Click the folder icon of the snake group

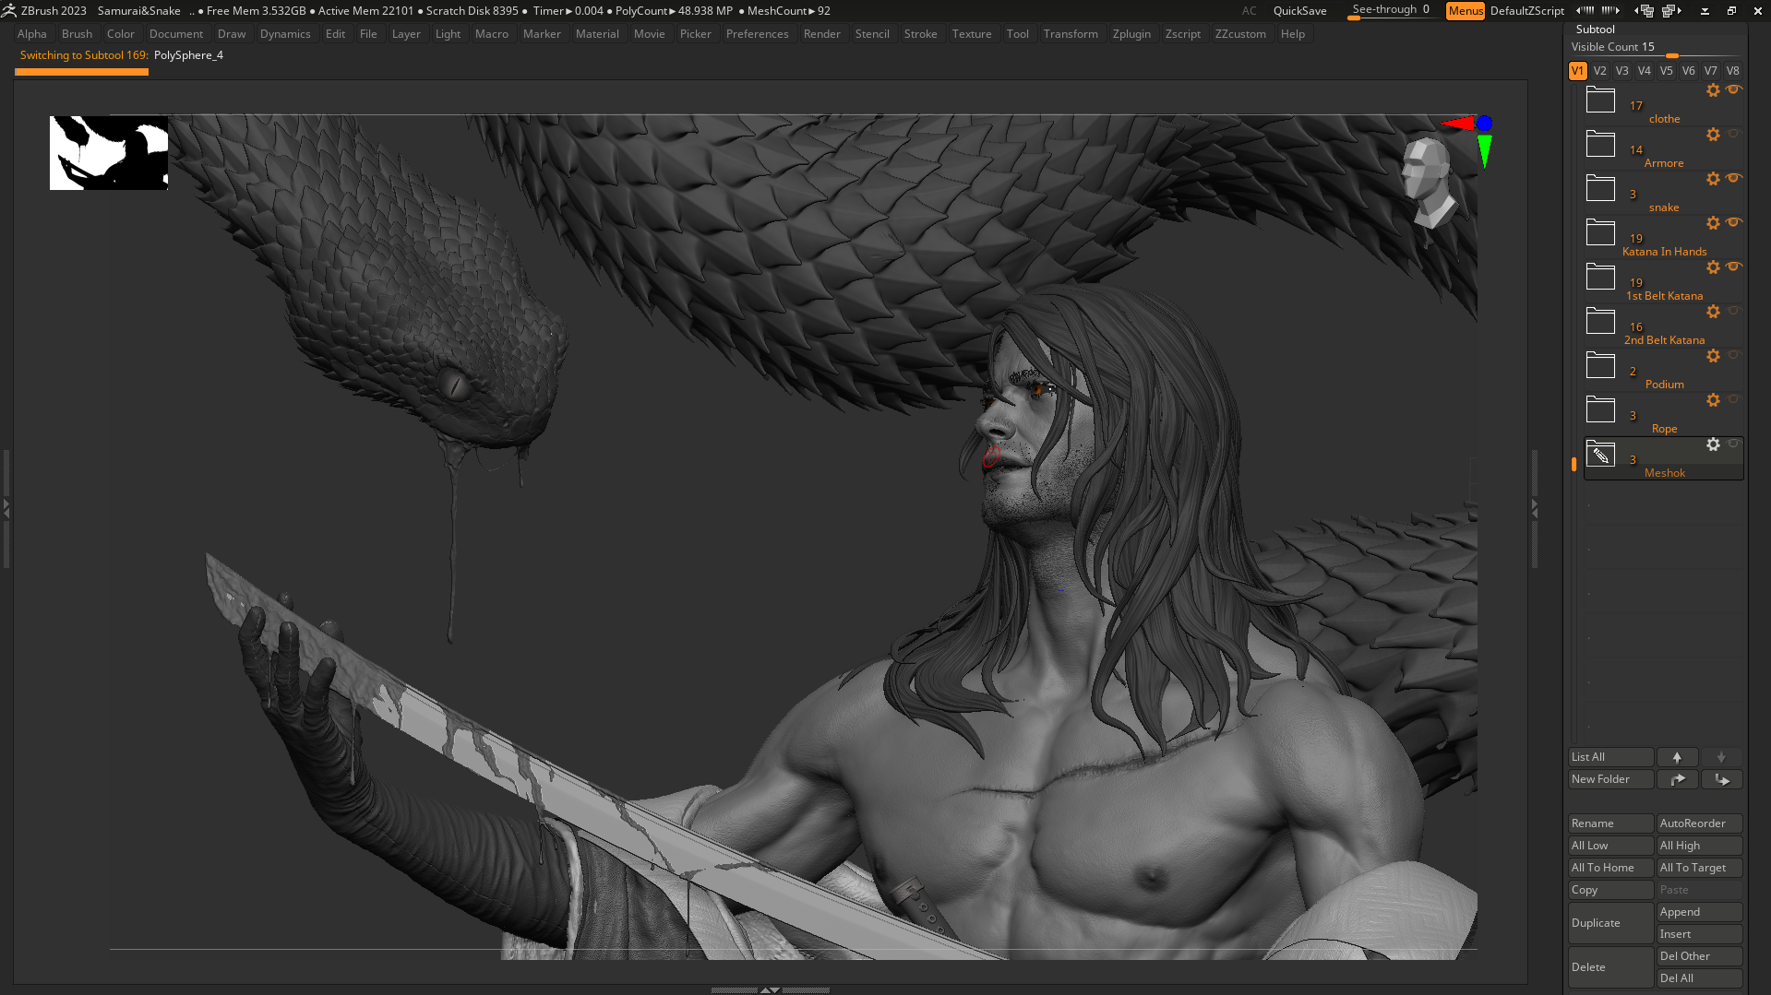(1600, 188)
